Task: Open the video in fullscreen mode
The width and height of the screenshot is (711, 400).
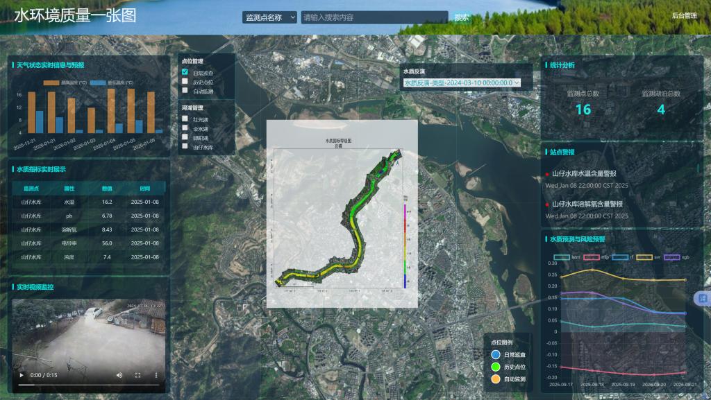Action: pyautogui.click(x=137, y=375)
